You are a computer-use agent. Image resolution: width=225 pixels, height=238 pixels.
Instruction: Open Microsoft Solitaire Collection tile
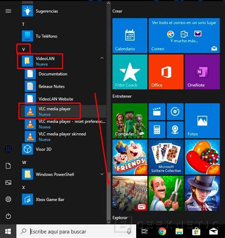(x=166, y=157)
